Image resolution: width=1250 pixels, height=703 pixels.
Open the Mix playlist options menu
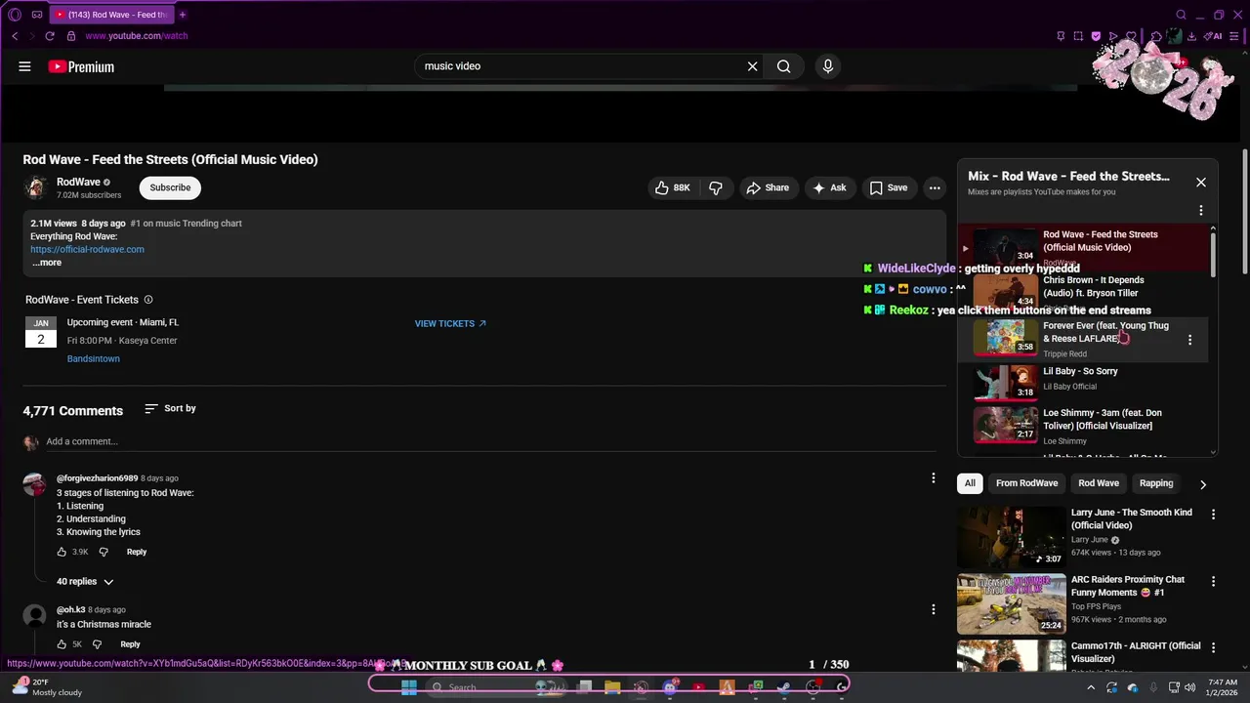coord(1201,210)
